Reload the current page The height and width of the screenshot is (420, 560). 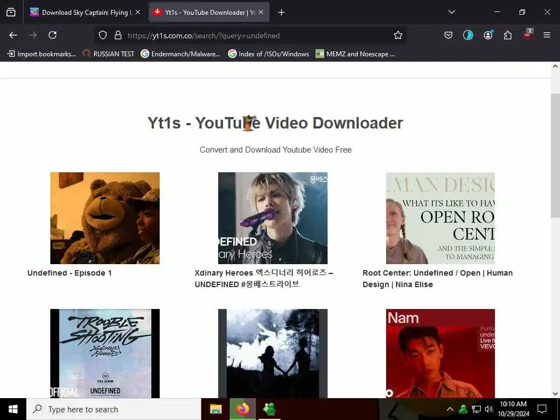[x=52, y=35]
